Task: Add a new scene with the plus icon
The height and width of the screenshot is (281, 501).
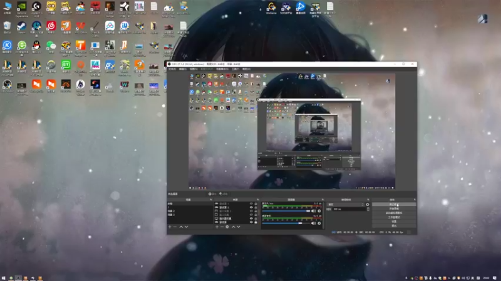Action: tap(170, 227)
